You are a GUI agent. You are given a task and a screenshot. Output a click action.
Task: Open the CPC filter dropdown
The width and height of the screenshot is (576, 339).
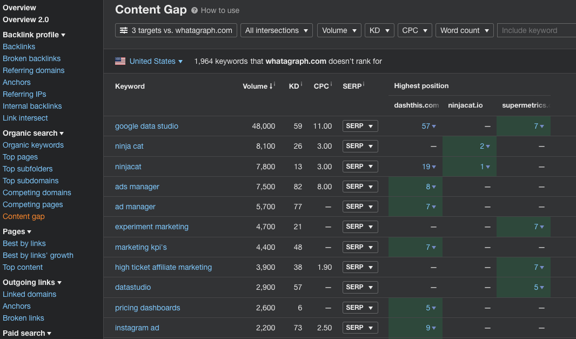click(415, 30)
